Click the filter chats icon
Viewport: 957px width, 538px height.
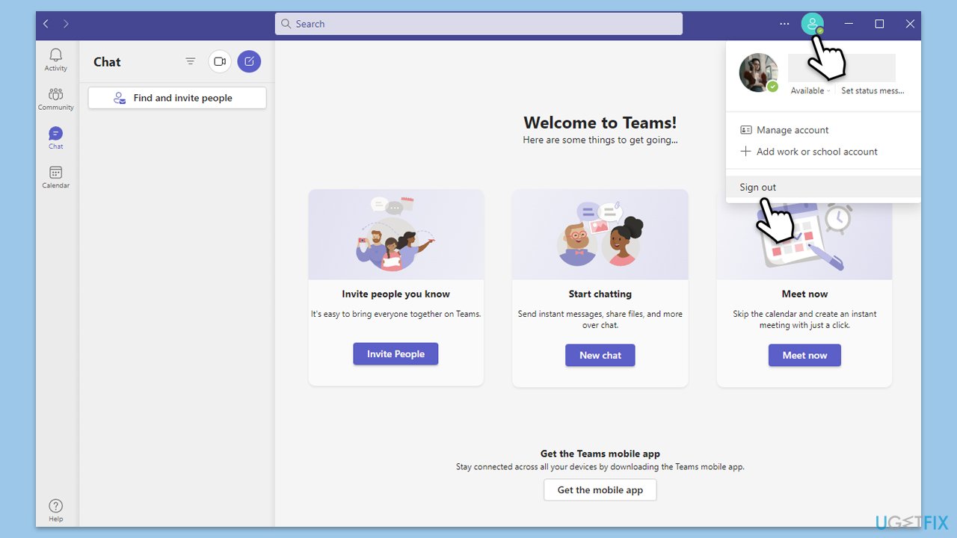tap(191, 61)
